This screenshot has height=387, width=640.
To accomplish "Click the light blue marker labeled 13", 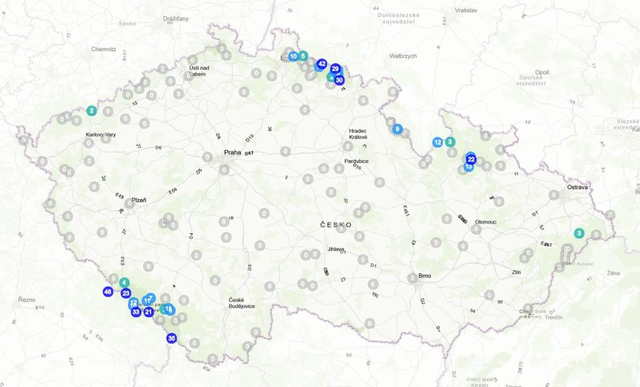I will tap(469, 167).
